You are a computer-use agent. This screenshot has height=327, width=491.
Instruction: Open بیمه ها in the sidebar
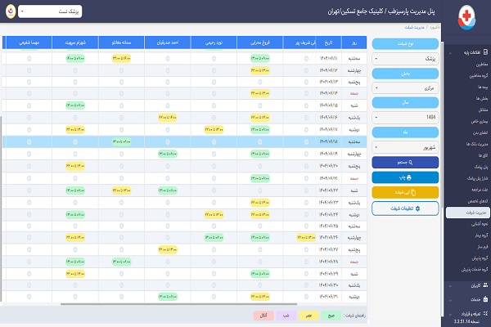(x=483, y=87)
